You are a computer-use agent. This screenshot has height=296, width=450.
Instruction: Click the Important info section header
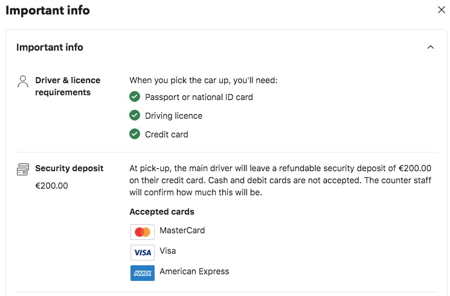[x=50, y=47]
